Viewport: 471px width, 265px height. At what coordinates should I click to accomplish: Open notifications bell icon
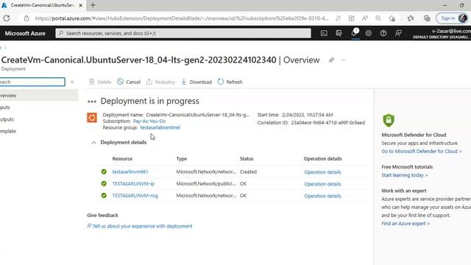354,33
